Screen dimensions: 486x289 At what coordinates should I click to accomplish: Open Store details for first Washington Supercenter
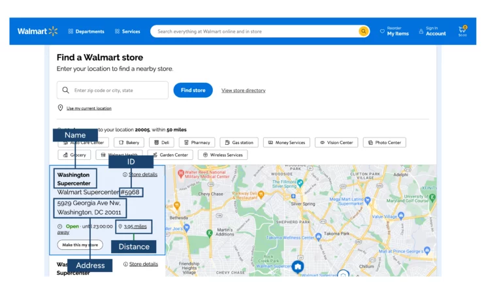pyautogui.click(x=143, y=175)
